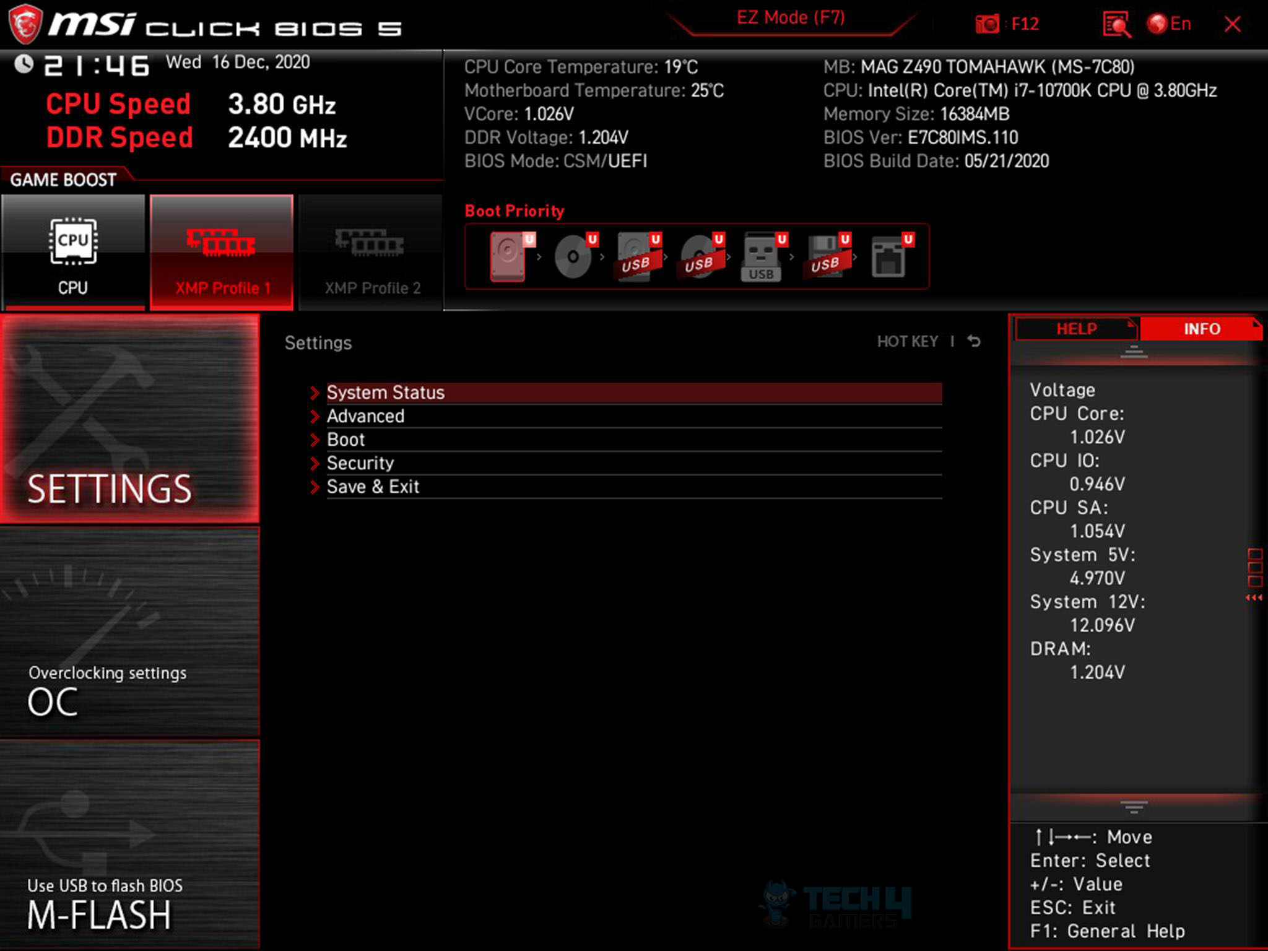Switch to the INFO tab
Viewport: 1268px width, 951px height.
pyautogui.click(x=1201, y=329)
